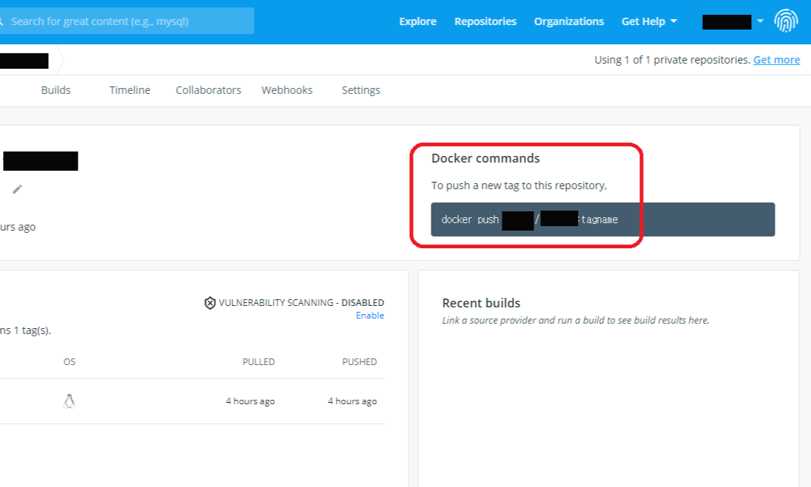Image resolution: width=811 pixels, height=487 pixels.
Task: Click 'Link a source provider' build hint text
Action: tap(576, 320)
